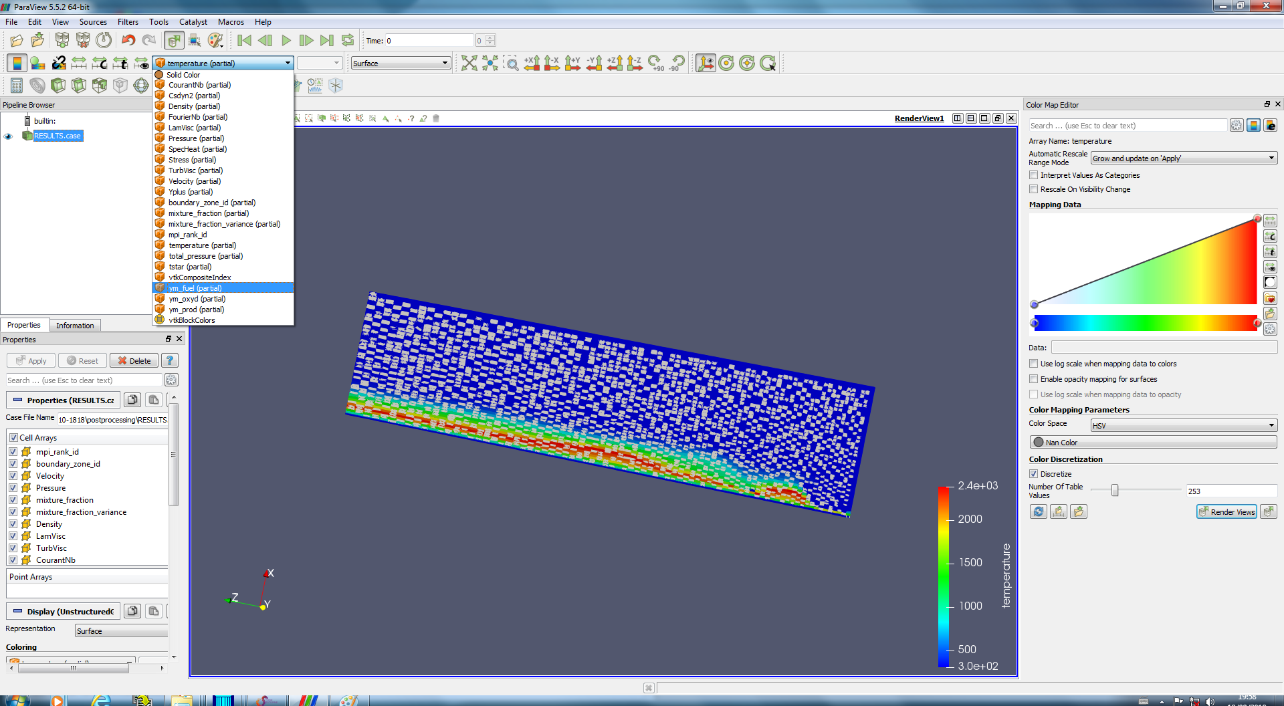Click the Undo arrow icon
Viewport: 1284px width, 706px height.
128,41
